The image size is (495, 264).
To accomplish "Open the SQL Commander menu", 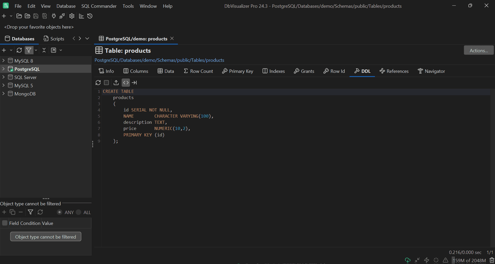I will pos(99,6).
